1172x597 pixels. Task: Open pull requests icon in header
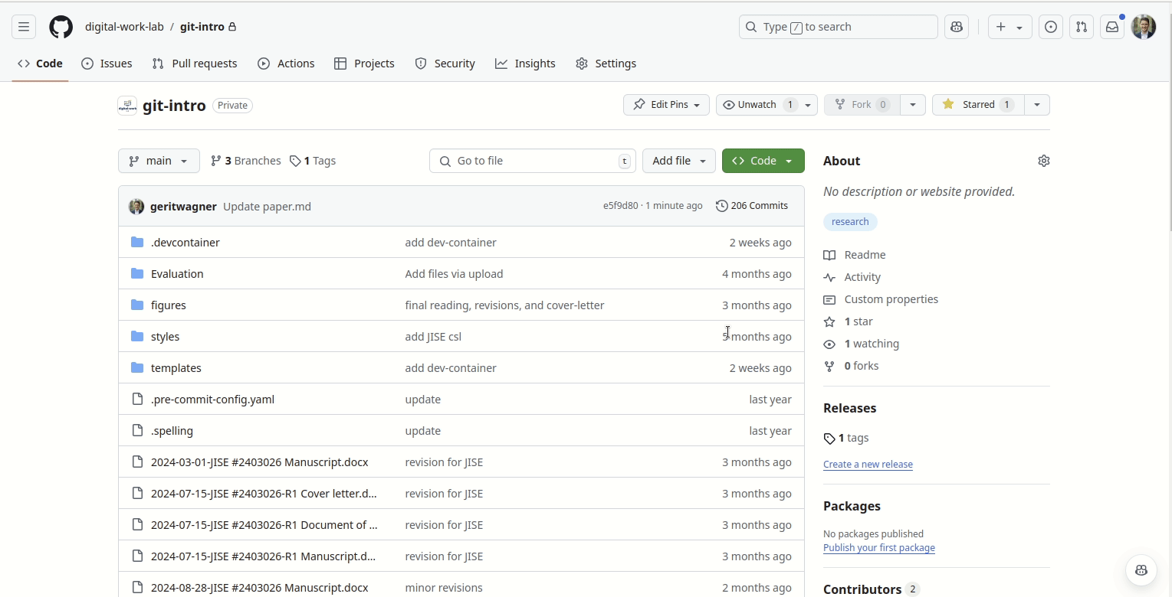tap(1082, 27)
